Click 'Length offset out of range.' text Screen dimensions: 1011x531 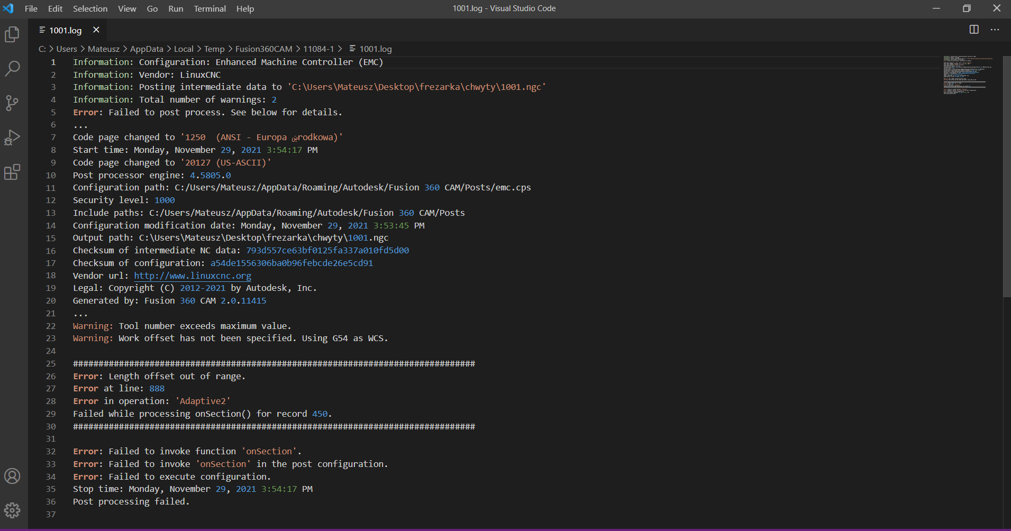(x=177, y=376)
